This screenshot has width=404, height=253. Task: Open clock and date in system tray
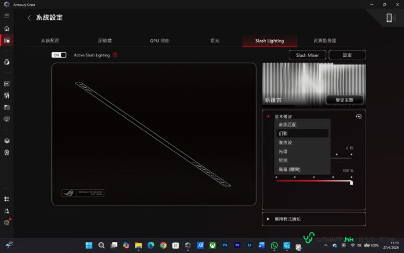click(391, 245)
